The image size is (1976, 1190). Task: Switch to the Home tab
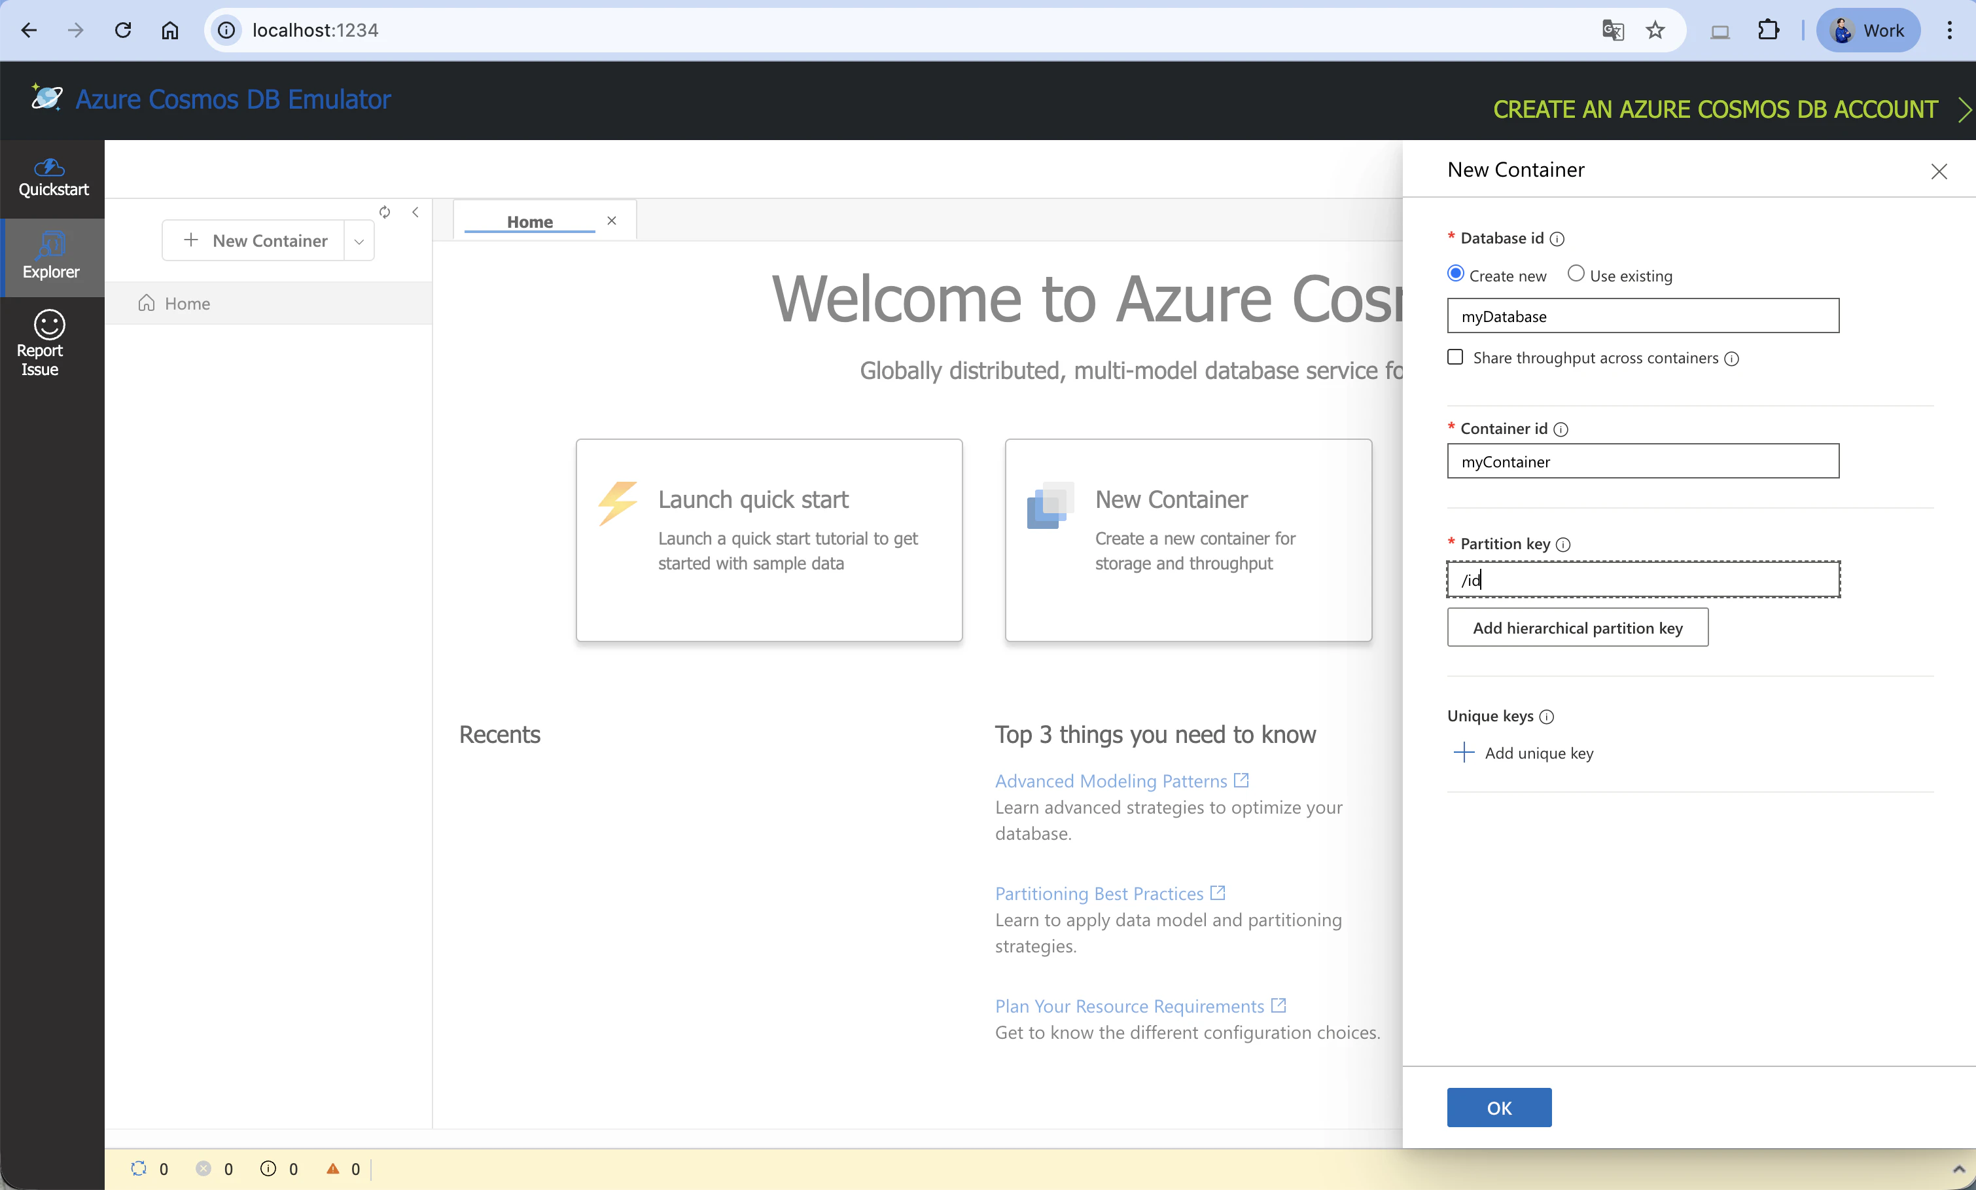[529, 221]
